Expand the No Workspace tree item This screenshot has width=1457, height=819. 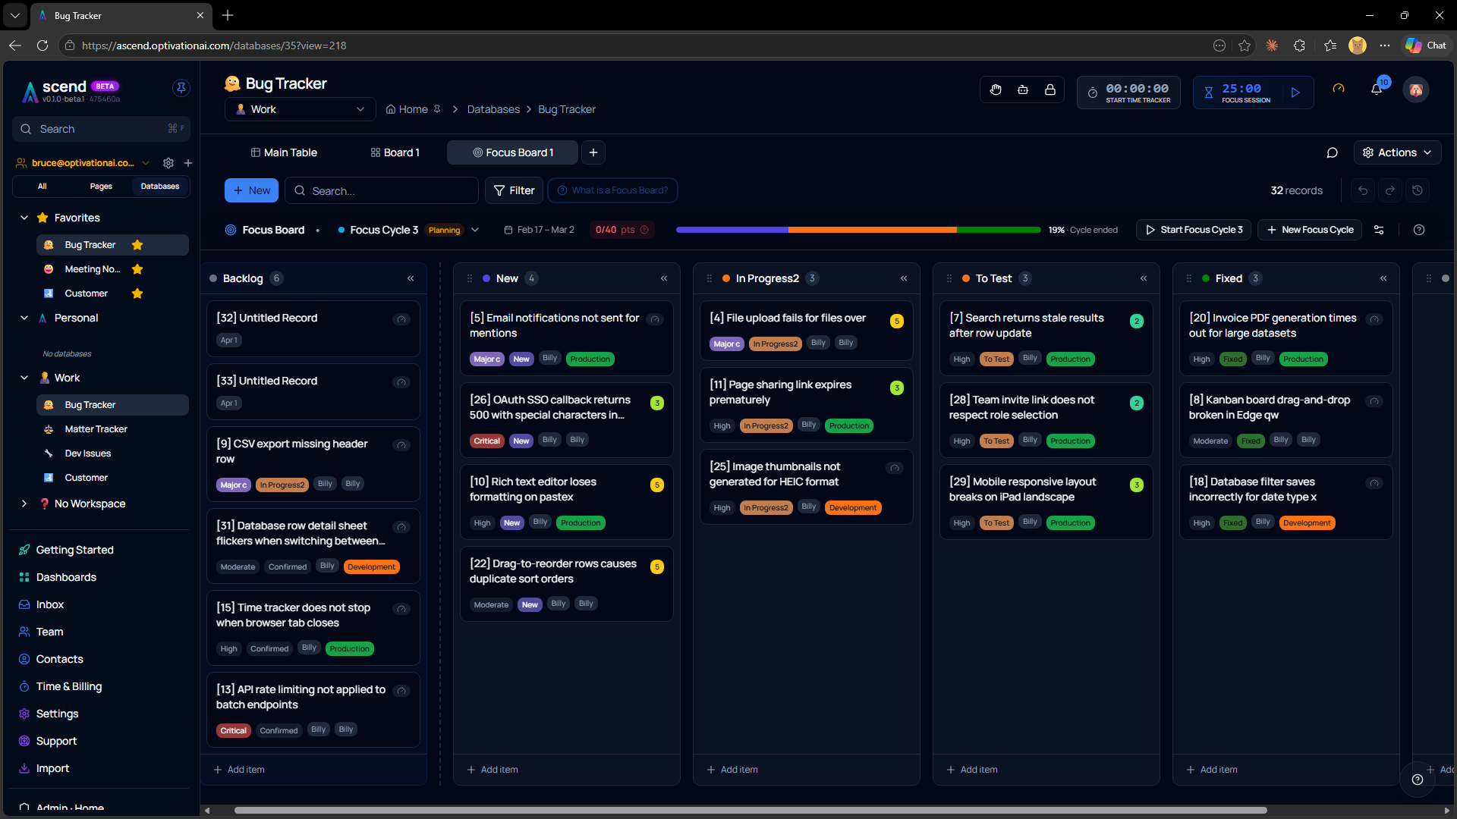[x=24, y=504]
